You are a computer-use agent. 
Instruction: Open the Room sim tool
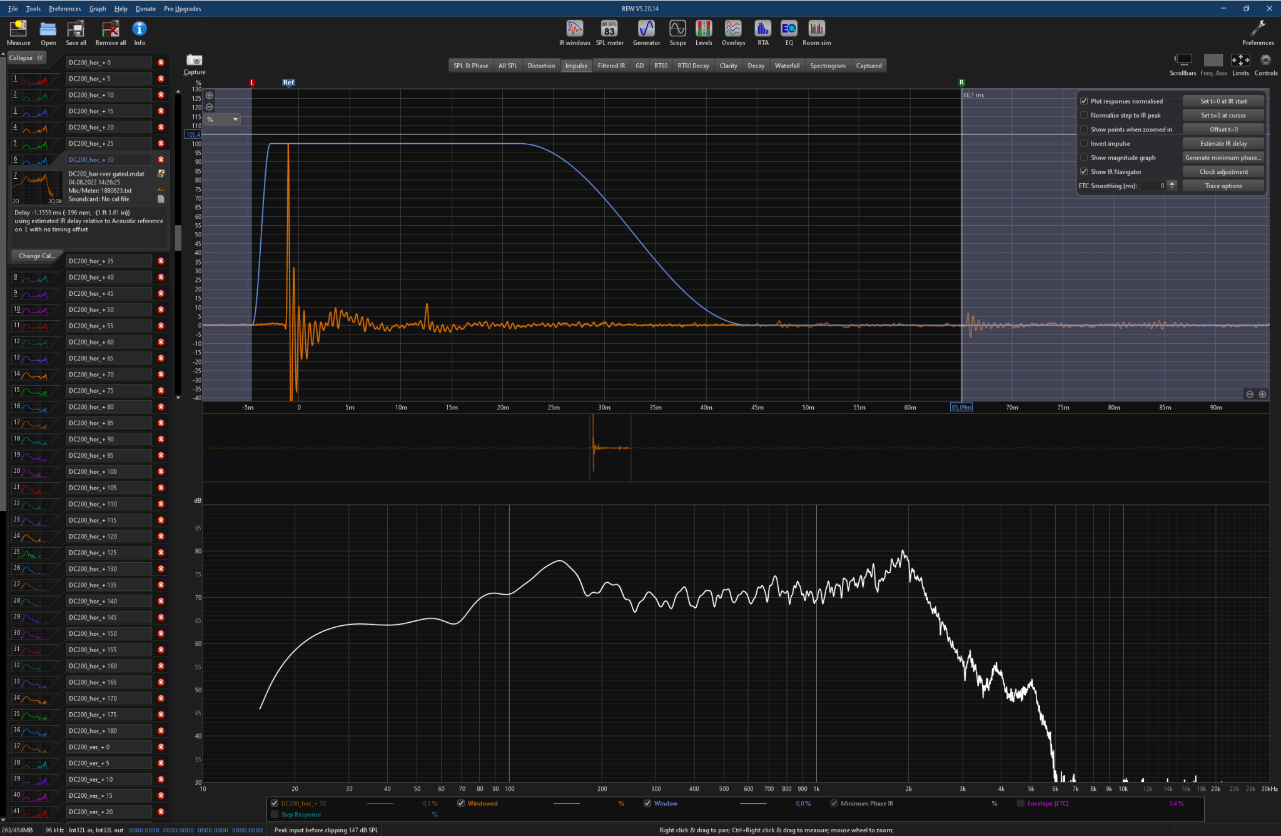(816, 33)
